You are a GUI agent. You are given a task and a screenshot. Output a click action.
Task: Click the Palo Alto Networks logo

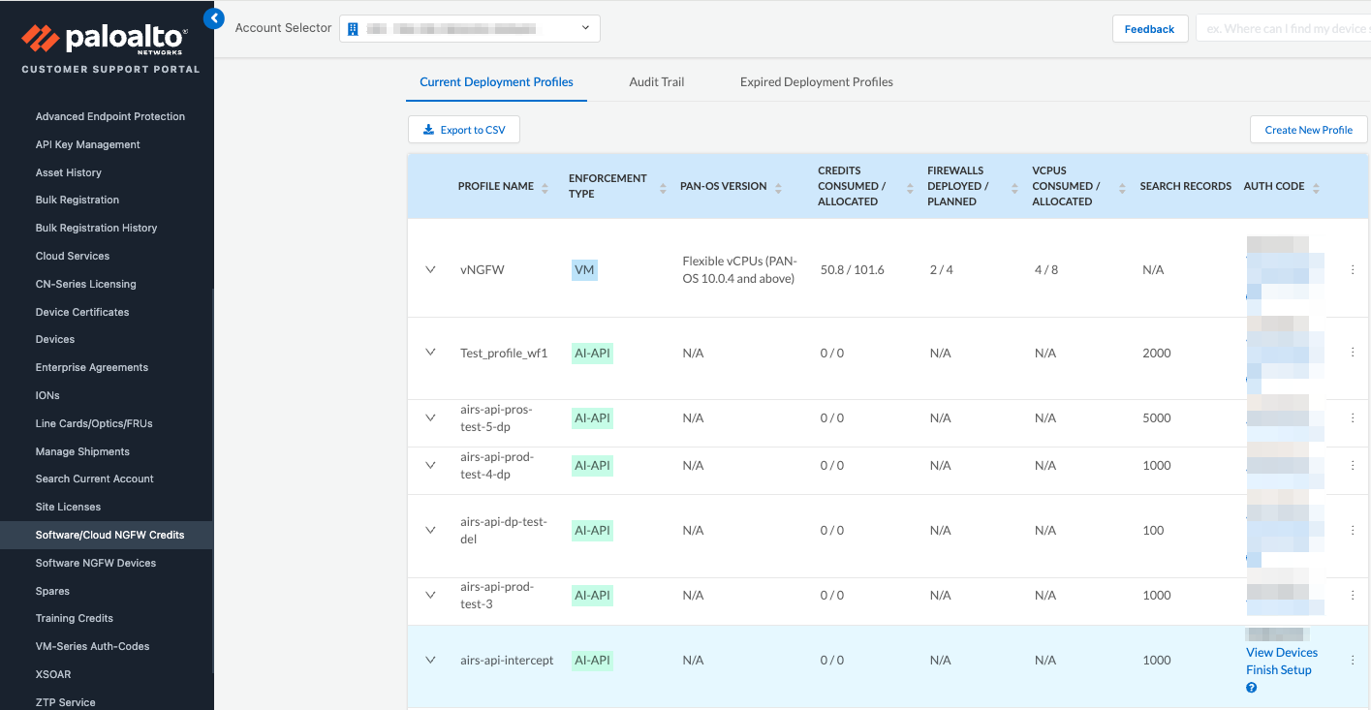(x=105, y=39)
